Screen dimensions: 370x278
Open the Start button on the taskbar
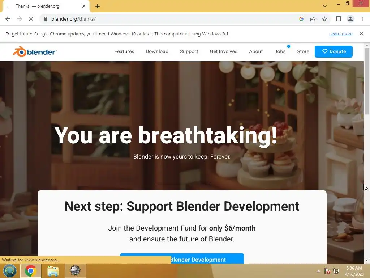coord(9,271)
